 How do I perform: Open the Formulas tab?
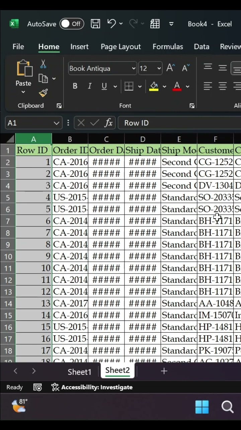pos(168,47)
